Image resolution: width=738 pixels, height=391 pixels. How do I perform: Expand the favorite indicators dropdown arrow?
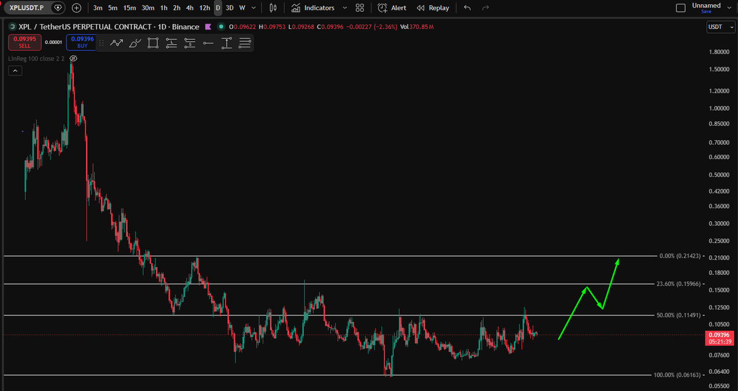pyautogui.click(x=344, y=8)
